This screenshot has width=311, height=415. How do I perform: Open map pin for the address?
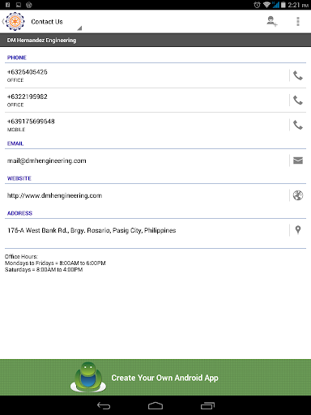(x=298, y=230)
